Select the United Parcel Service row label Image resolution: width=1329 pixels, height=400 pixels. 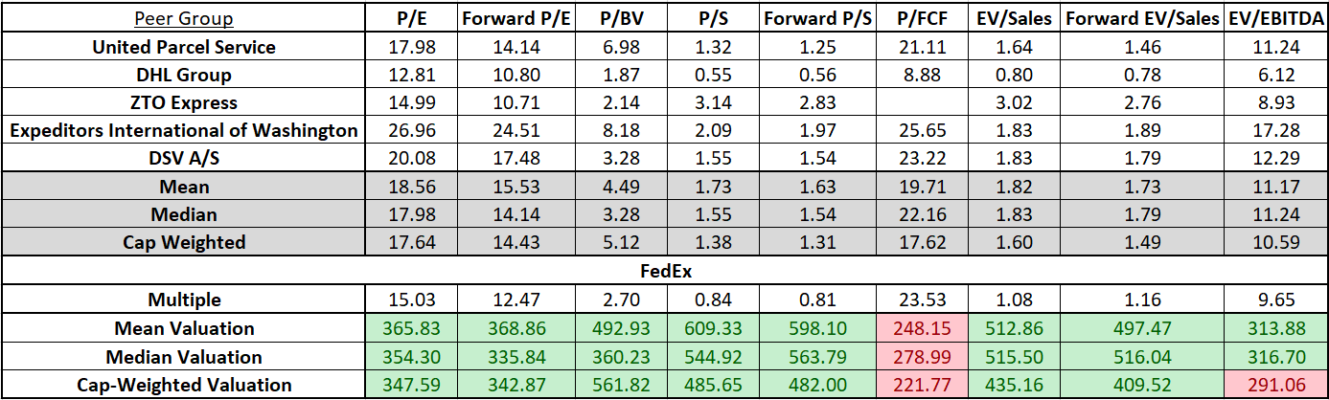tap(183, 47)
